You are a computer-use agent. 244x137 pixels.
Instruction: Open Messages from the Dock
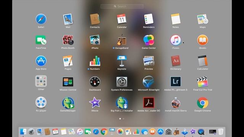(x=144, y=132)
